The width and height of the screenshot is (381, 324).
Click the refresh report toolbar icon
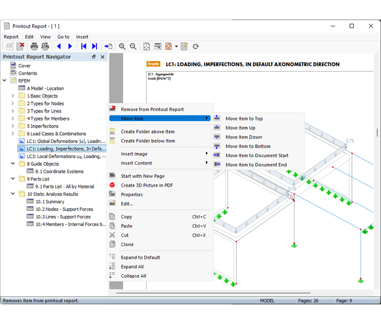pos(196,46)
